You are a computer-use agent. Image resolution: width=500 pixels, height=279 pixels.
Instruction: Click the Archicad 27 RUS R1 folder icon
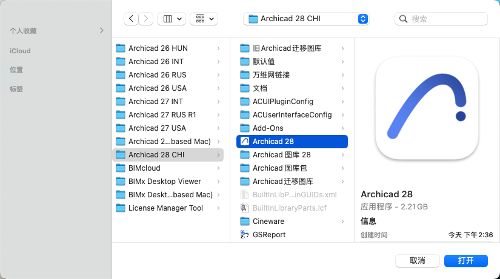click(x=121, y=115)
